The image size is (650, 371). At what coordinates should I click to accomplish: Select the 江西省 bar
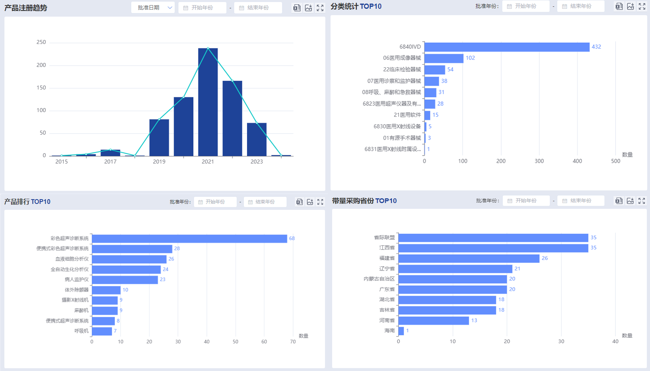pos(493,248)
